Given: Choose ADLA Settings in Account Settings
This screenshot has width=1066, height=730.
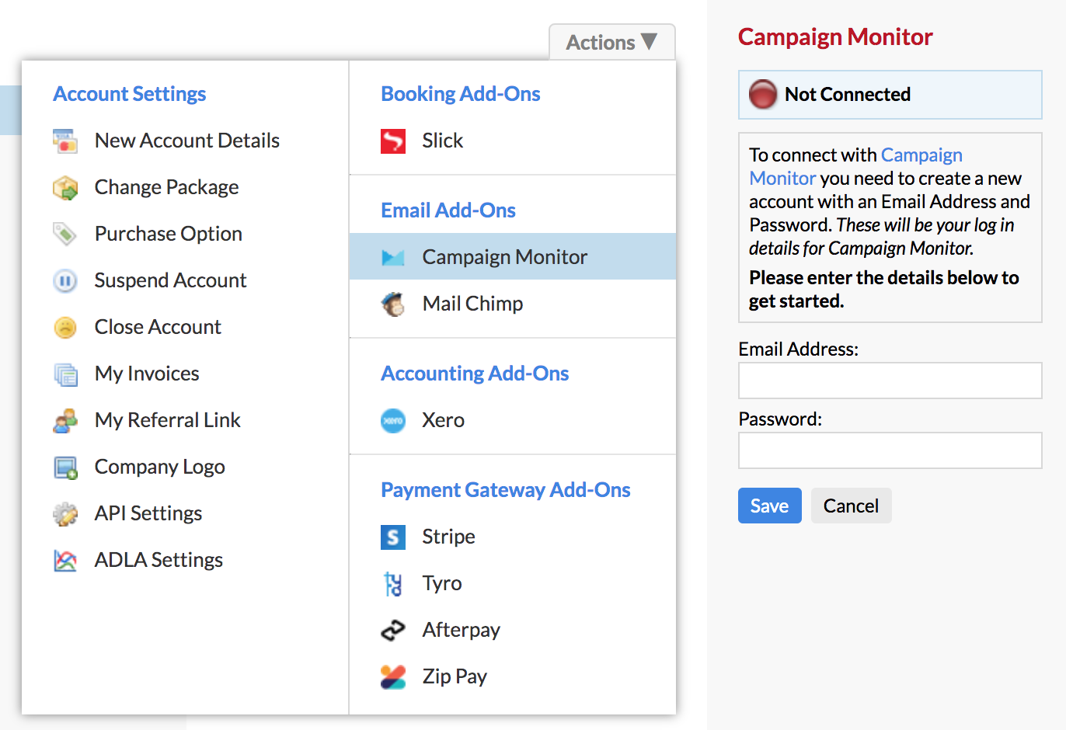Looking at the screenshot, I should click(x=159, y=560).
